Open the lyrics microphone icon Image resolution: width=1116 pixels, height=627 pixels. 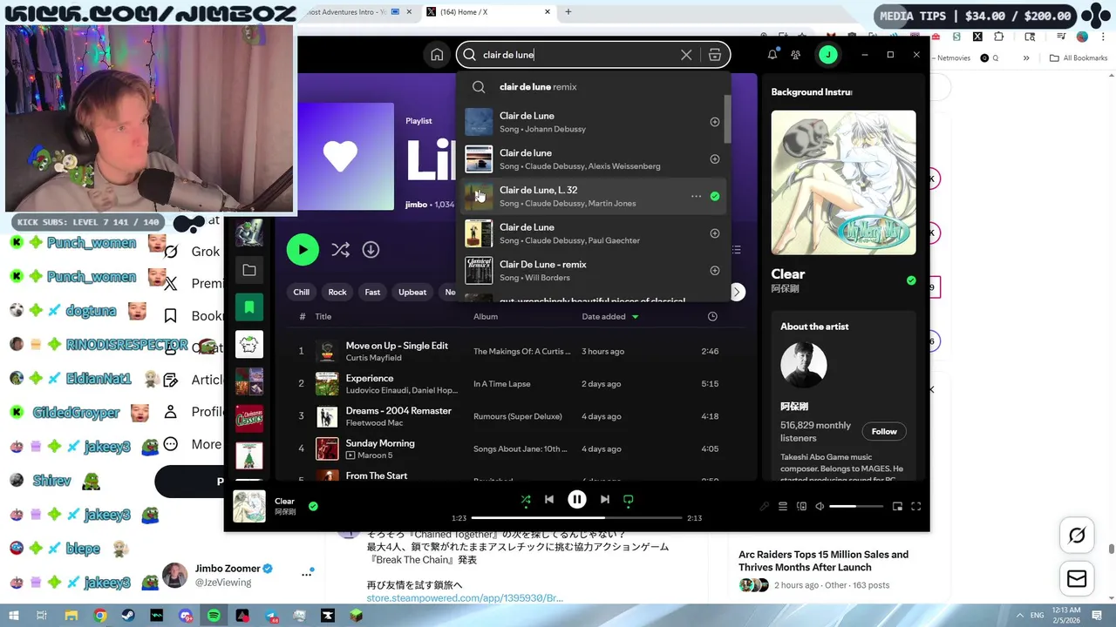[765, 506]
